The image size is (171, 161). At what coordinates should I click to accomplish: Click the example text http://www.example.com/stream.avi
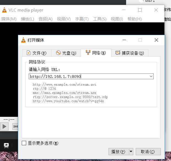[64, 85]
